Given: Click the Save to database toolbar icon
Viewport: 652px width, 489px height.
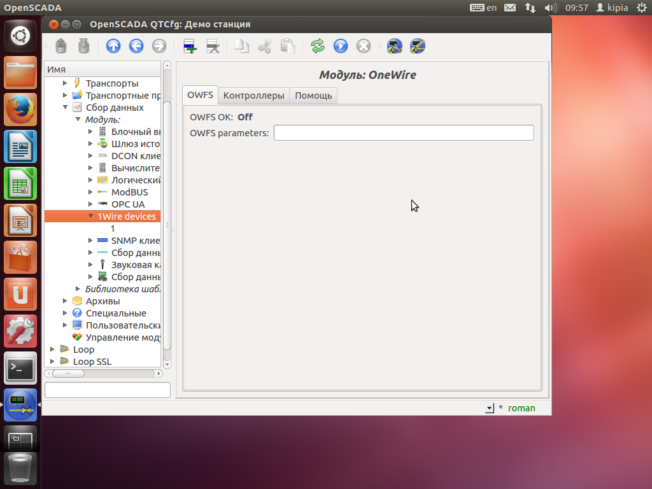Looking at the screenshot, I should coord(83,46).
